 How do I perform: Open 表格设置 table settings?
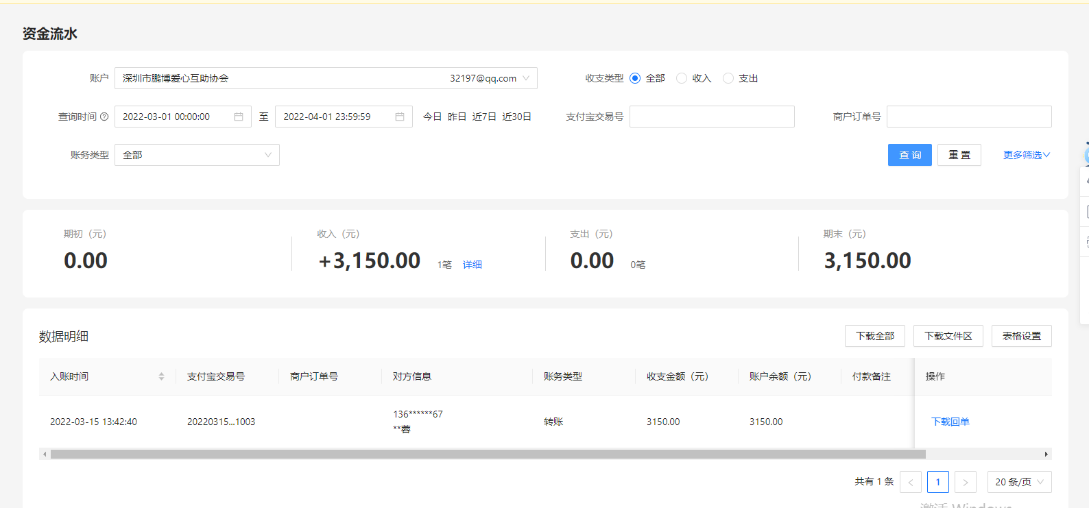point(1022,336)
